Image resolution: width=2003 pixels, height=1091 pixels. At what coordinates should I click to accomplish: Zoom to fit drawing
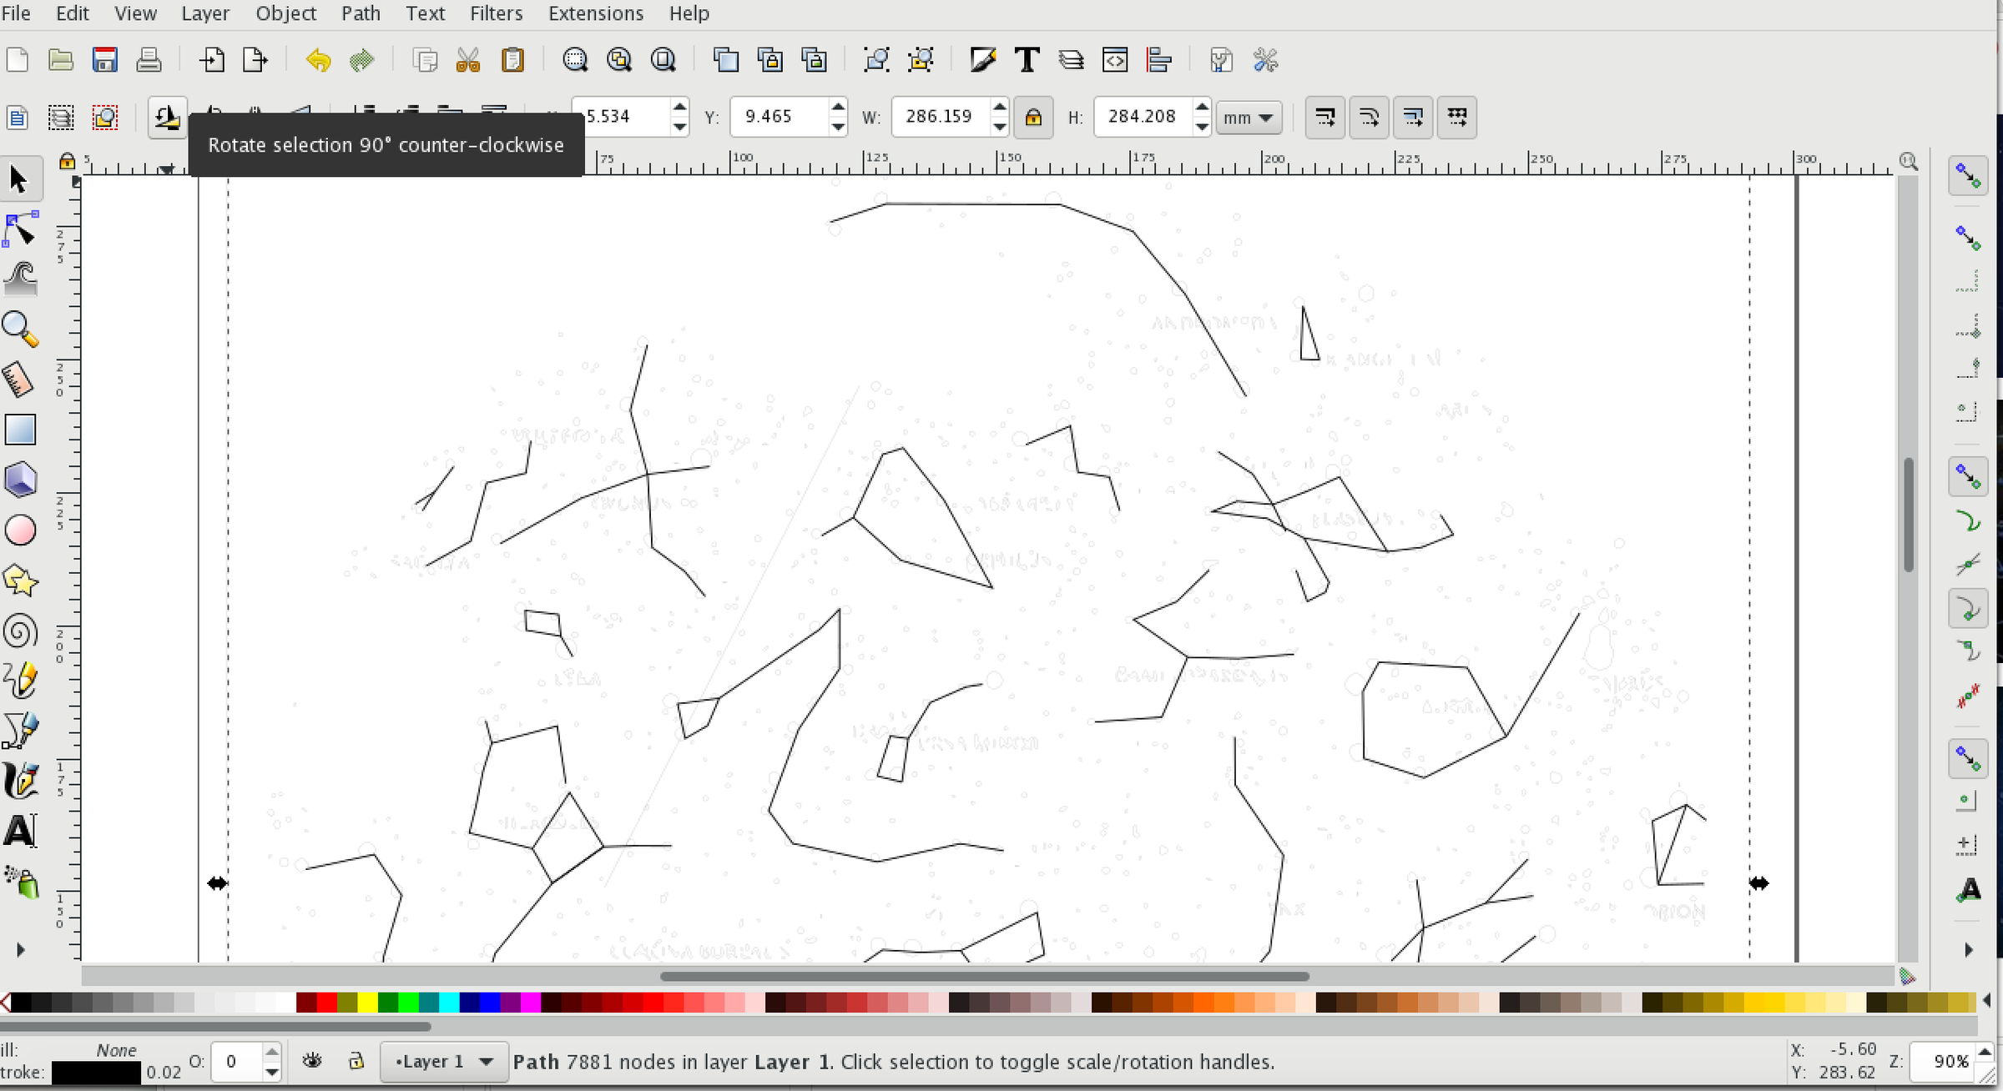coord(619,60)
